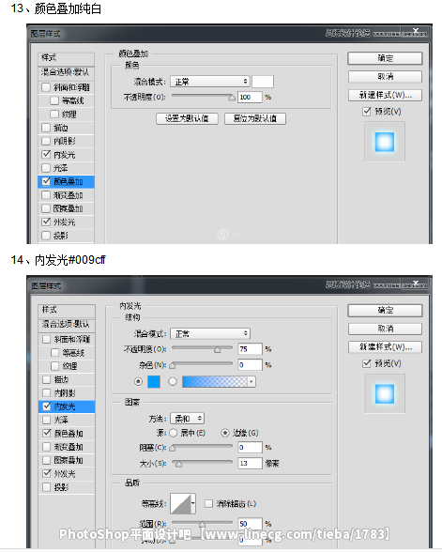Open 混合模式 dropdown in Inner Glow panel
This screenshot has height=552, width=442.
[210, 333]
